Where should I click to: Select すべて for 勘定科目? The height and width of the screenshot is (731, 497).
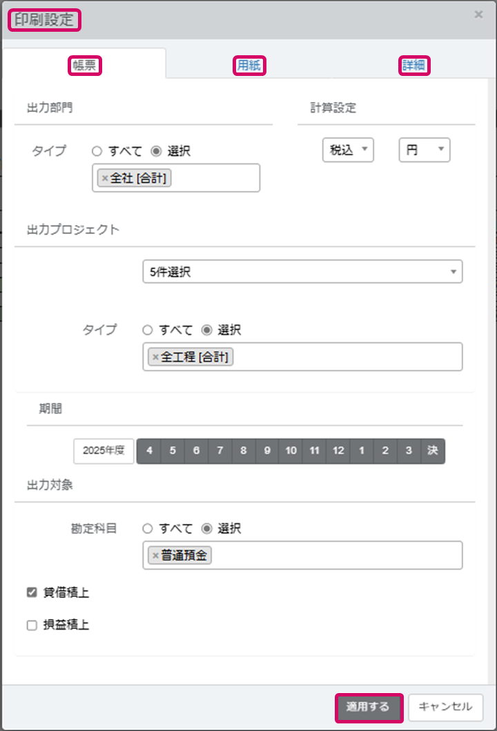pyautogui.click(x=148, y=529)
